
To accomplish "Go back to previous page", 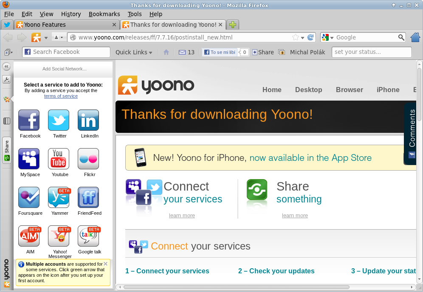I will click(x=8, y=37).
